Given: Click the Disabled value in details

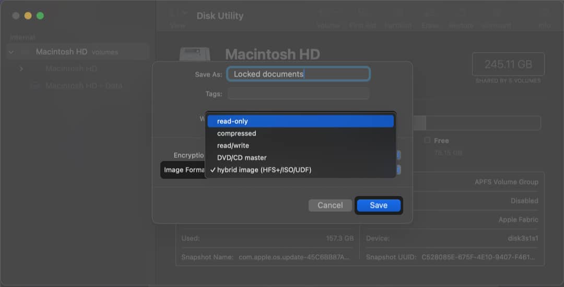Looking at the screenshot, I should [524, 201].
